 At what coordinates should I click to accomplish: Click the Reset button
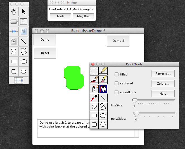(45, 53)
